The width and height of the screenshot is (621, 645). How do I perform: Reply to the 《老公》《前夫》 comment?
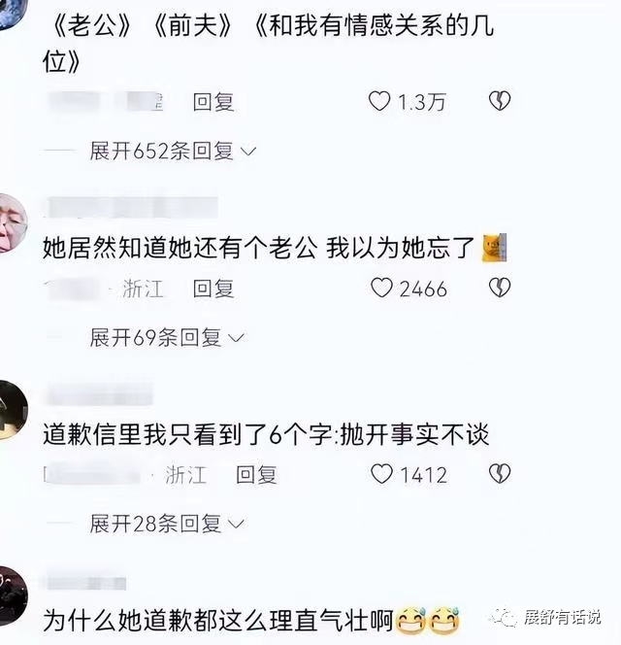coord(213,102)
